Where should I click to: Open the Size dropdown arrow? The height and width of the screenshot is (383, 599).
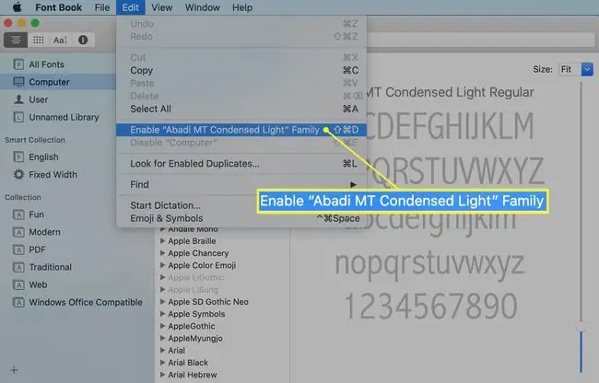[x=587, y=69]
